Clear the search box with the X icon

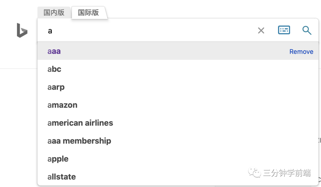click(x=261, y=30)
